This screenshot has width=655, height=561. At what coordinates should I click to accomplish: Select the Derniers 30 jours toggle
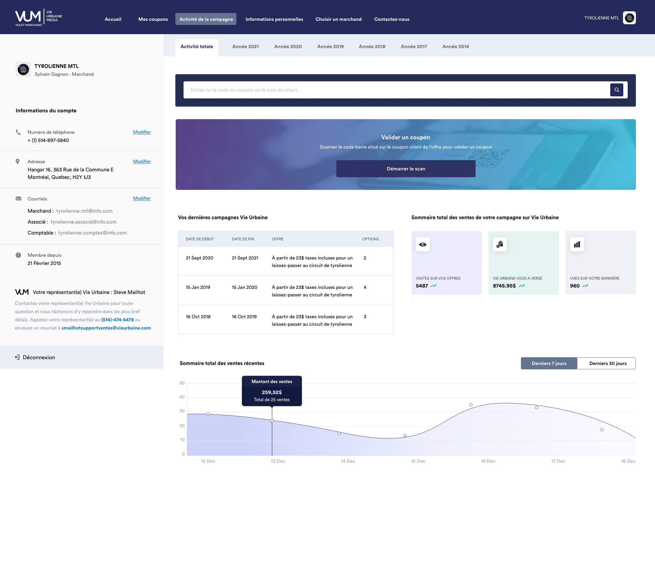607,363
